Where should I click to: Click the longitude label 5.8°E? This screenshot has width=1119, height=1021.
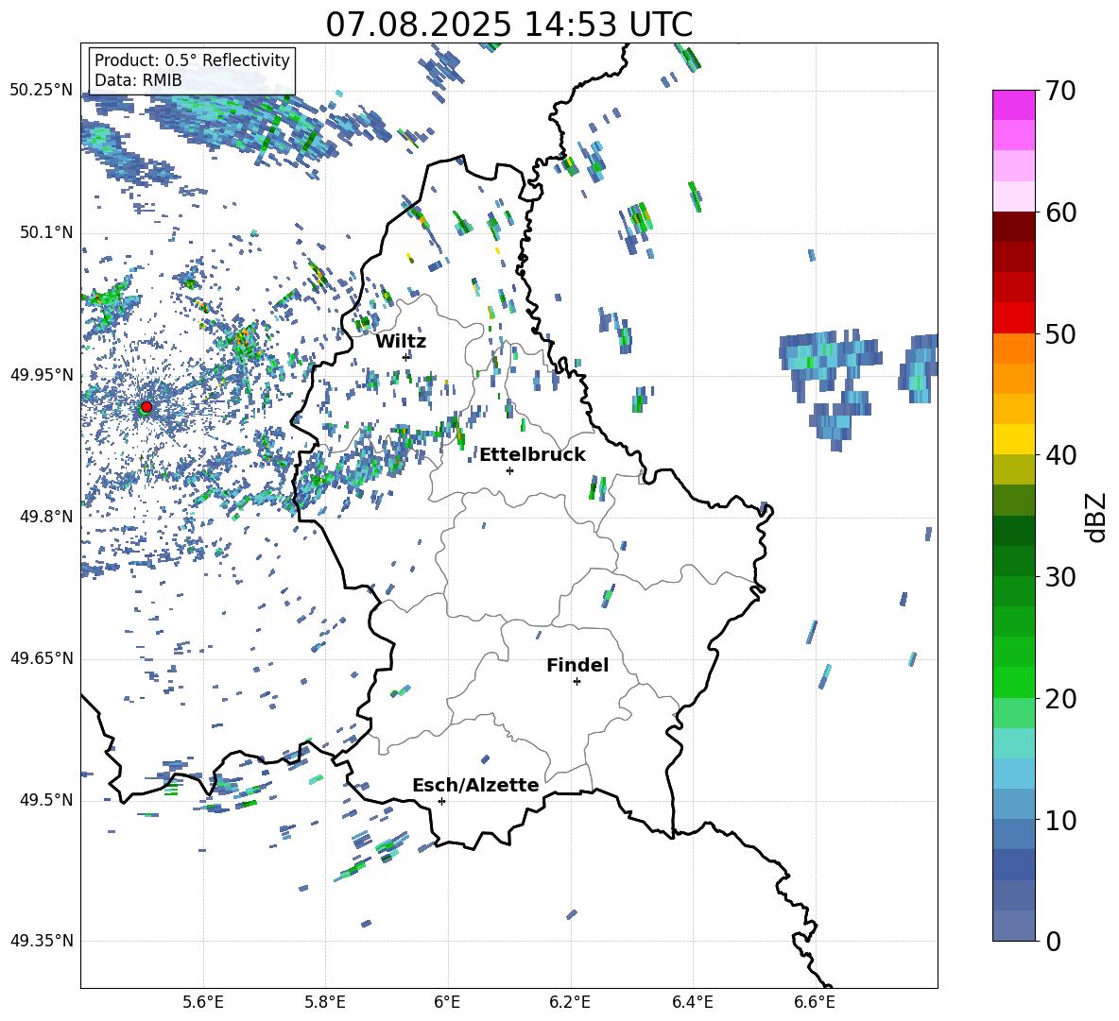click(x=325, y=1003)
